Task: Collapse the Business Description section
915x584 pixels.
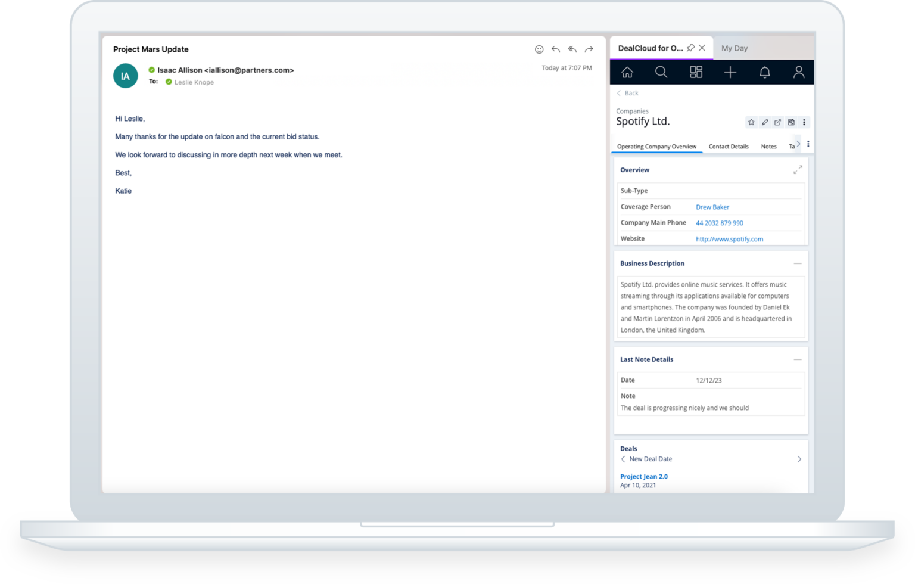Action: [798, 263]
